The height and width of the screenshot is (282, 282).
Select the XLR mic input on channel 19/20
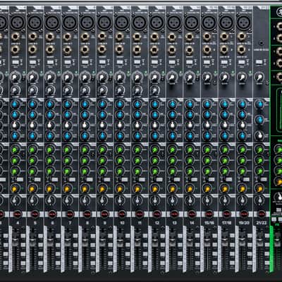[x=243, y=23]
